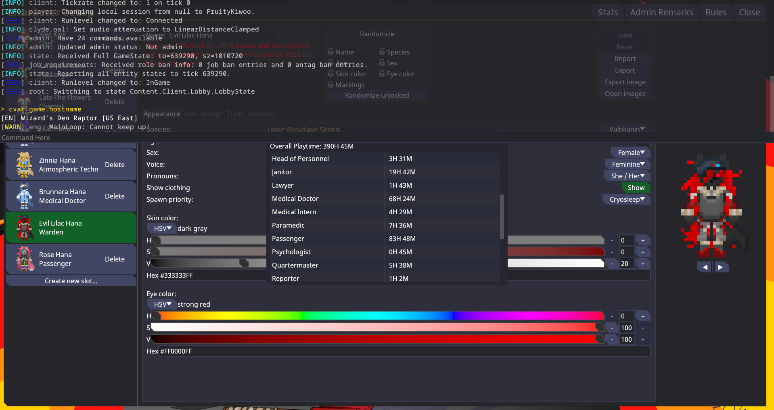Set the eye color hue slider

pos(378,316)
